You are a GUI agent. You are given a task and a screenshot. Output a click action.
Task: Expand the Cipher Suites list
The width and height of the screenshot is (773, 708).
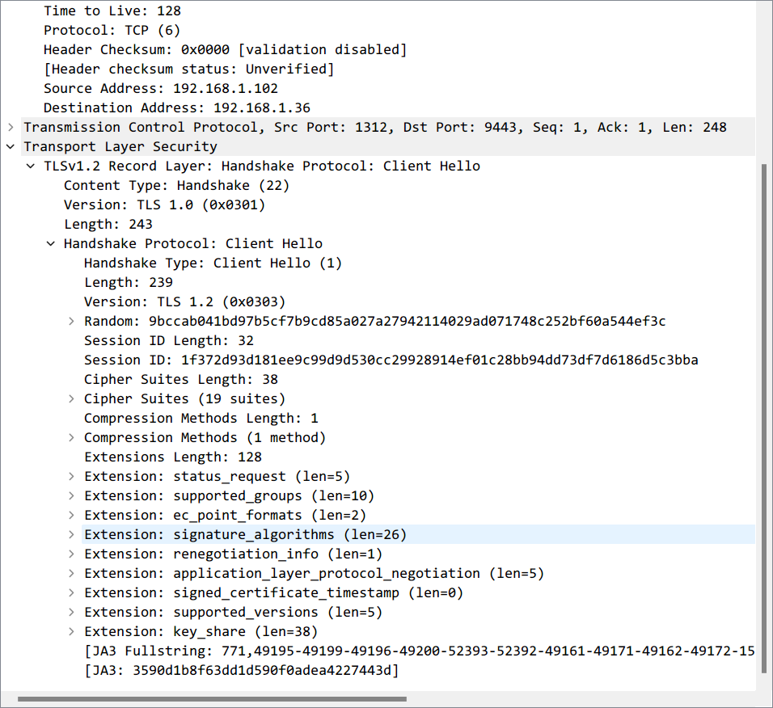coord(71,398)
